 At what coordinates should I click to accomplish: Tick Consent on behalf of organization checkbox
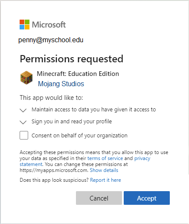coord(24,135)
